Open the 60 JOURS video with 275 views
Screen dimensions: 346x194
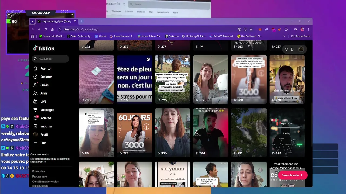(134, 133)
